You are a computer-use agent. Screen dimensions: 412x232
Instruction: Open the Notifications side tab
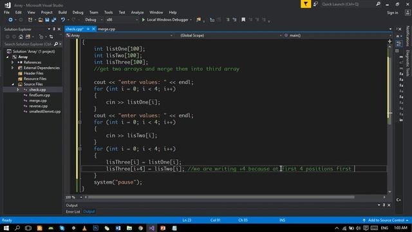point(407,36)
